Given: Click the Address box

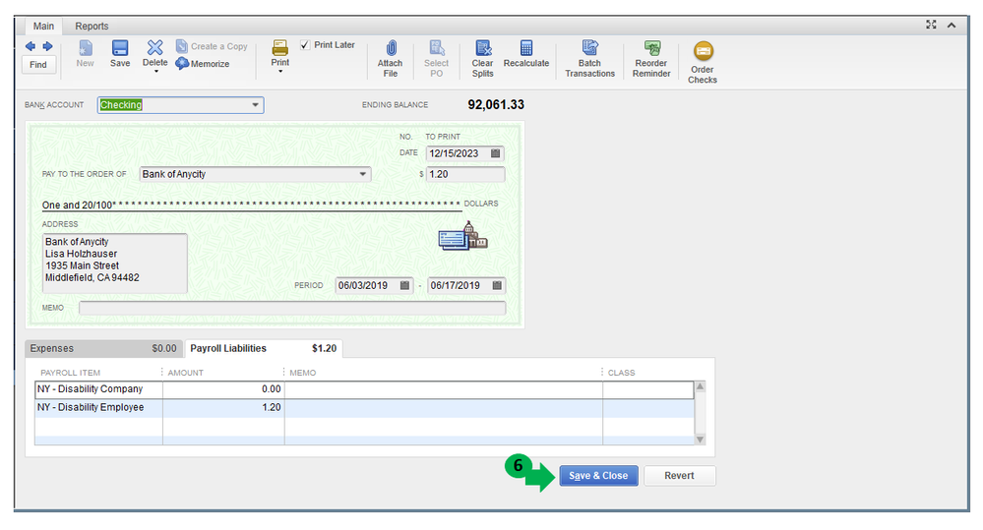Looking at the screenshot, I should [115, 264].
